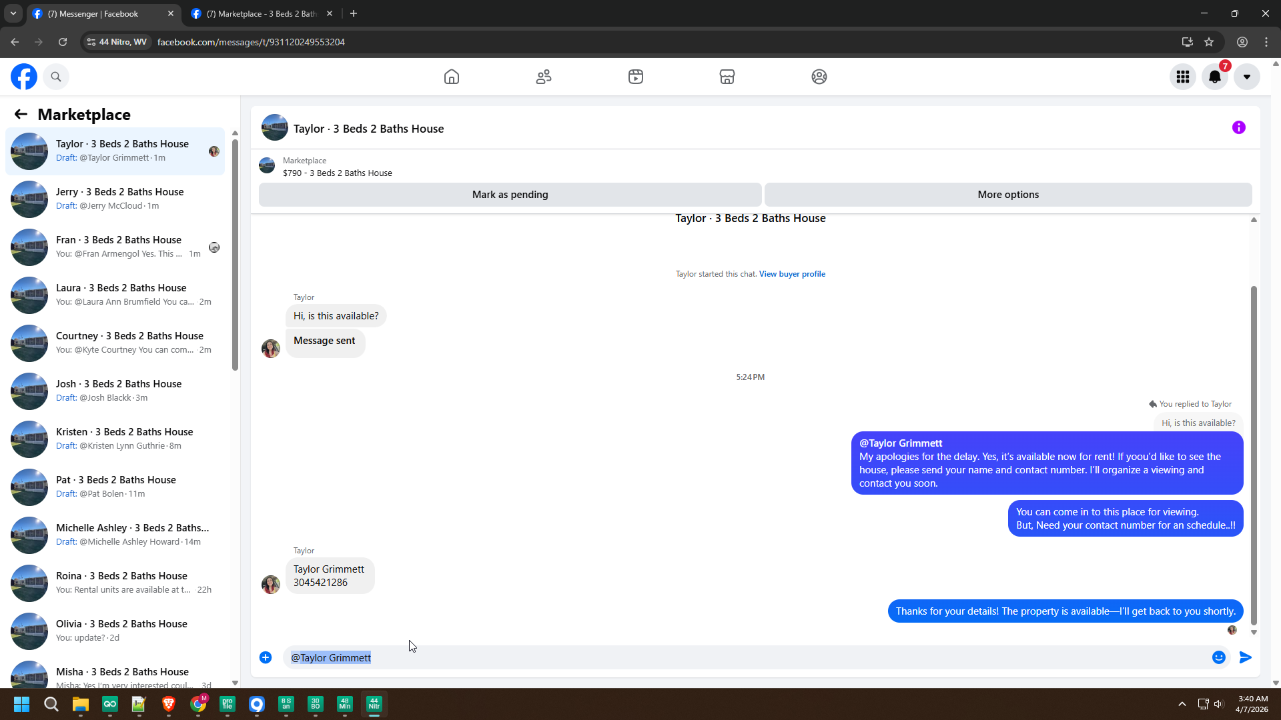Open Kristen 3 Beds 2 Baths conversation
This screenshot has width=1281, height=720.
[x=115, y=439]
